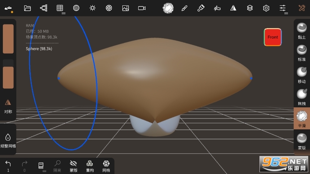
Task: Open the gear settings menu
Action: (266, 8)
